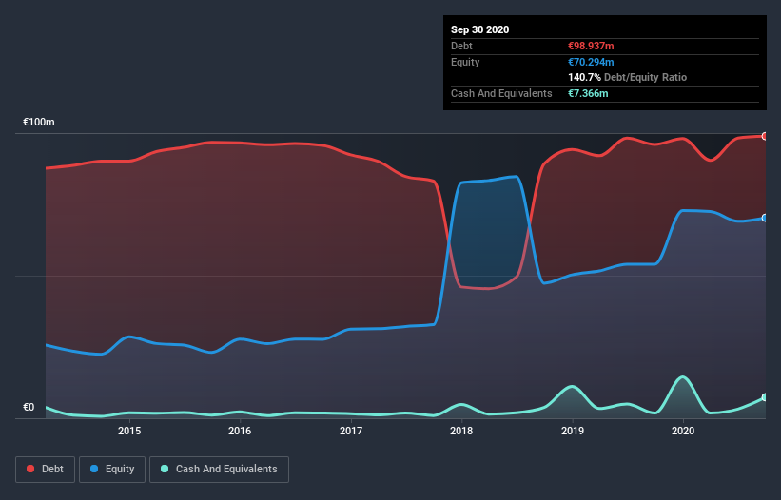Click the red Debt endpoint marker
The height and width of the screenshot is (500, 781).
(765, 136)
